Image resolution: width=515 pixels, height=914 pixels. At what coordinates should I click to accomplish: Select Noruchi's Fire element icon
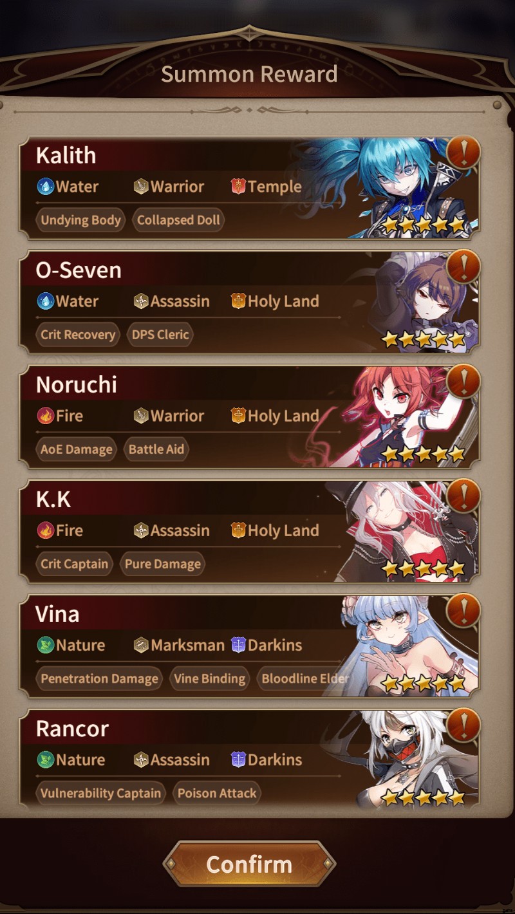click(x=46, y=416)
